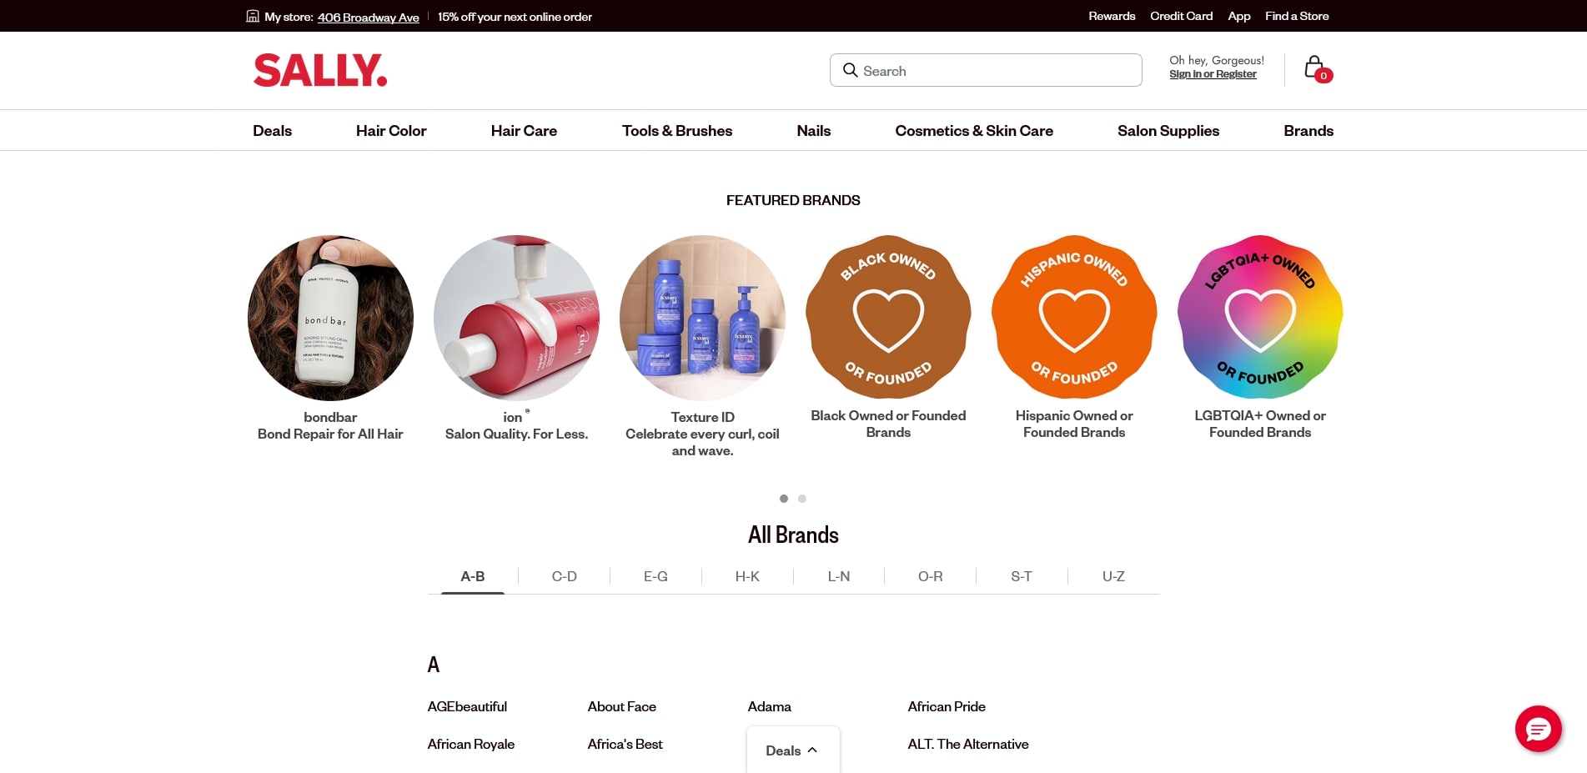Click the store icon beside My store
The width and height of the screenshot is (1587, 773).
click(x=253, y=16)
